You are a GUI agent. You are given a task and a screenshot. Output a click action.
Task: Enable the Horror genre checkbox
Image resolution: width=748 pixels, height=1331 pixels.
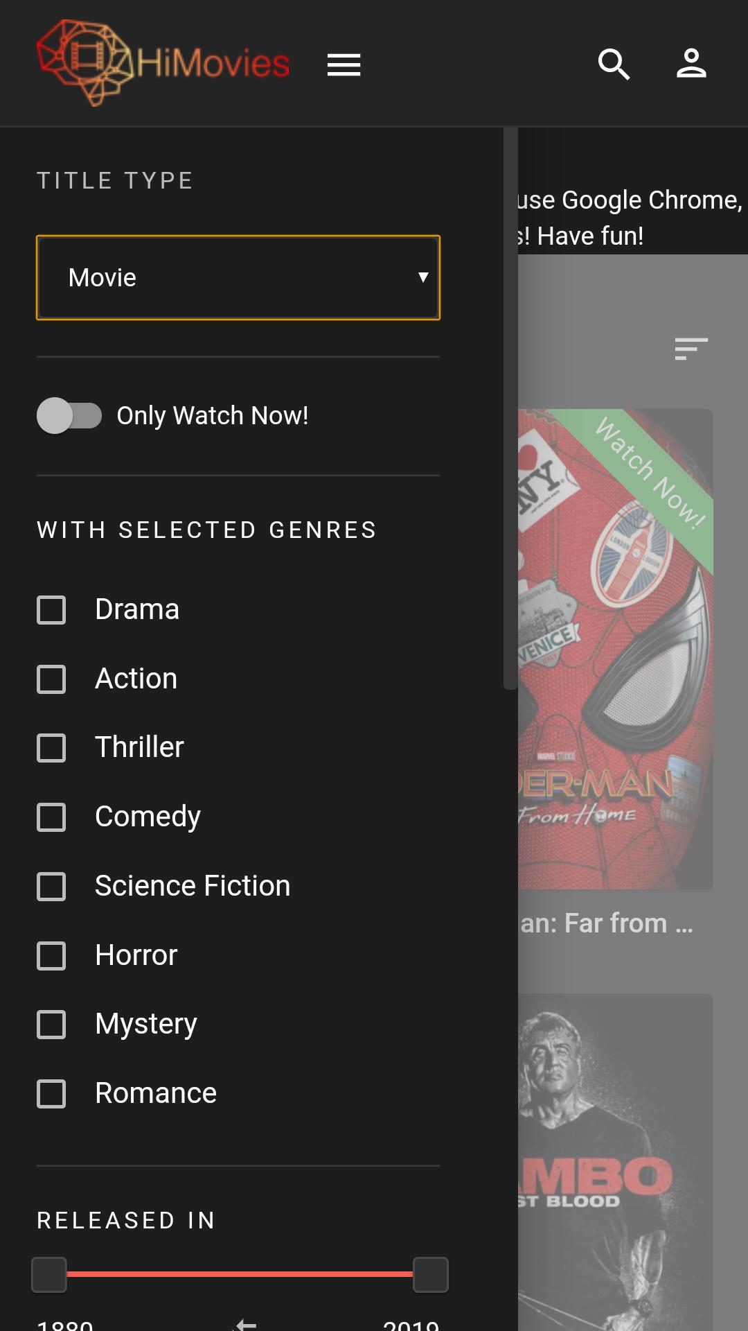51,955
